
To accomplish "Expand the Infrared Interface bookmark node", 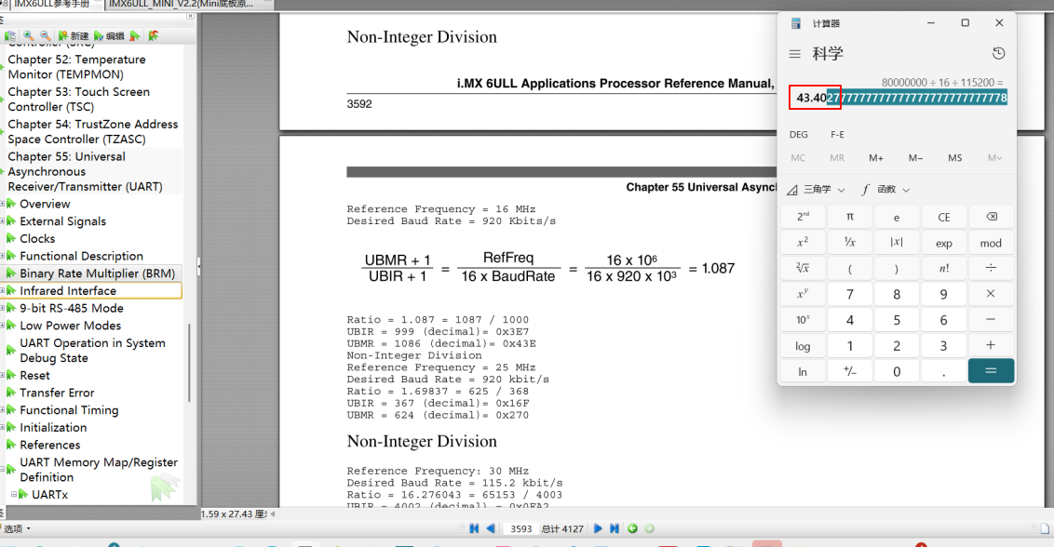I will click(x=3, y=291).
